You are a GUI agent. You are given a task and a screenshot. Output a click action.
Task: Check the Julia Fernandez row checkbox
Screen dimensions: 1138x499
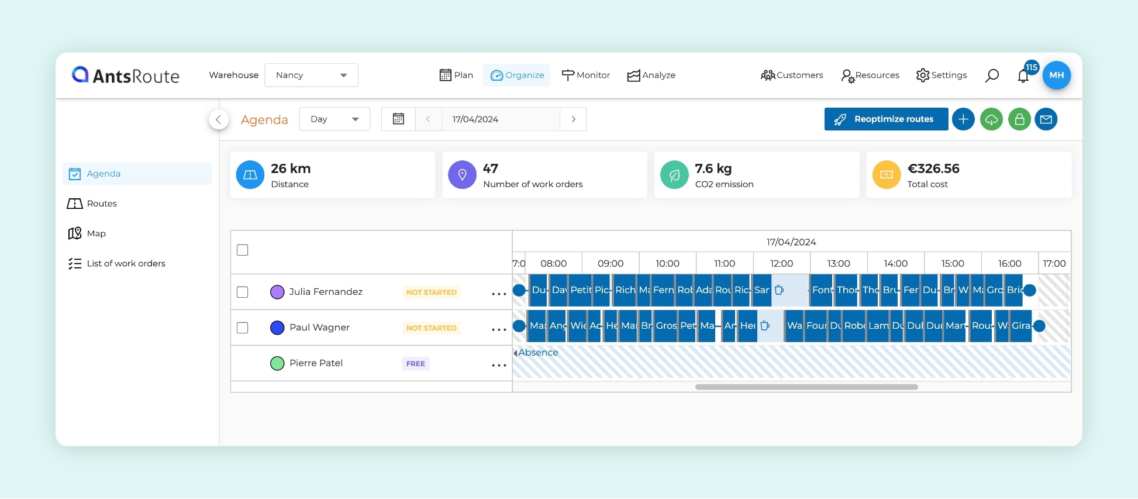243,292
